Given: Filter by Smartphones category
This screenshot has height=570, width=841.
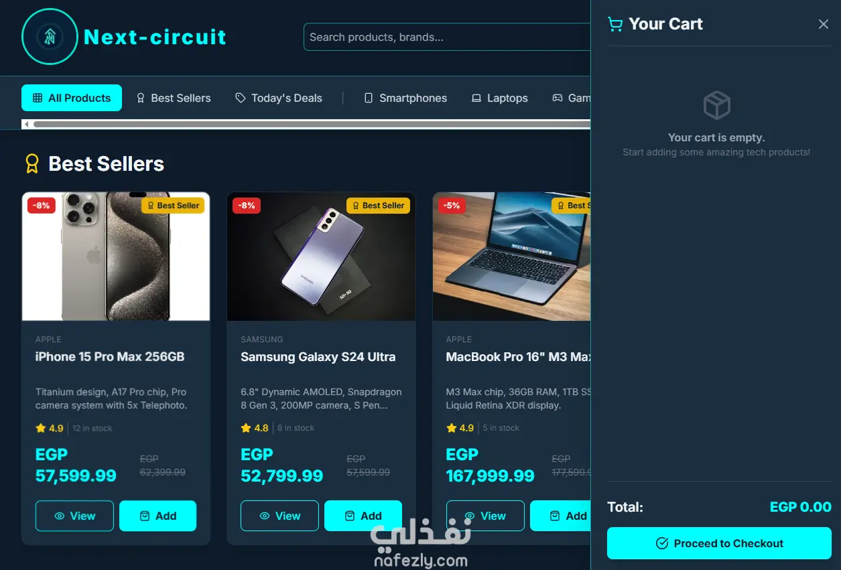Looking at the screenshot, I should pyautogui.click(x=405, y=98).
